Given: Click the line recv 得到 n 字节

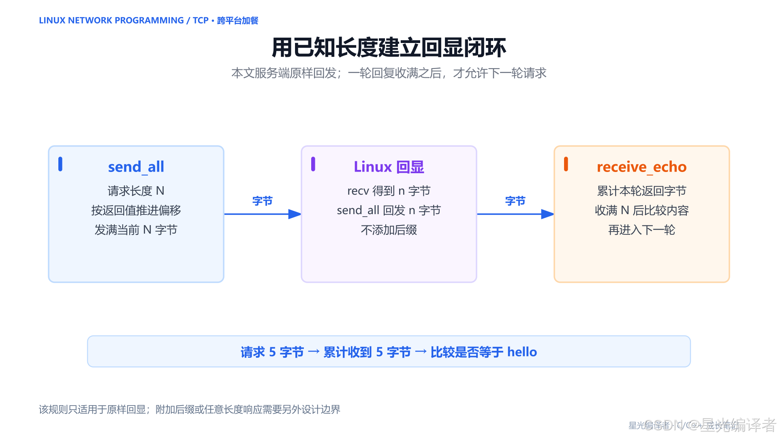Looking at the screenshot, I should (389, 191).
